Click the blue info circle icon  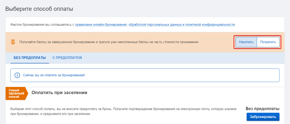(x=17, y=75)
